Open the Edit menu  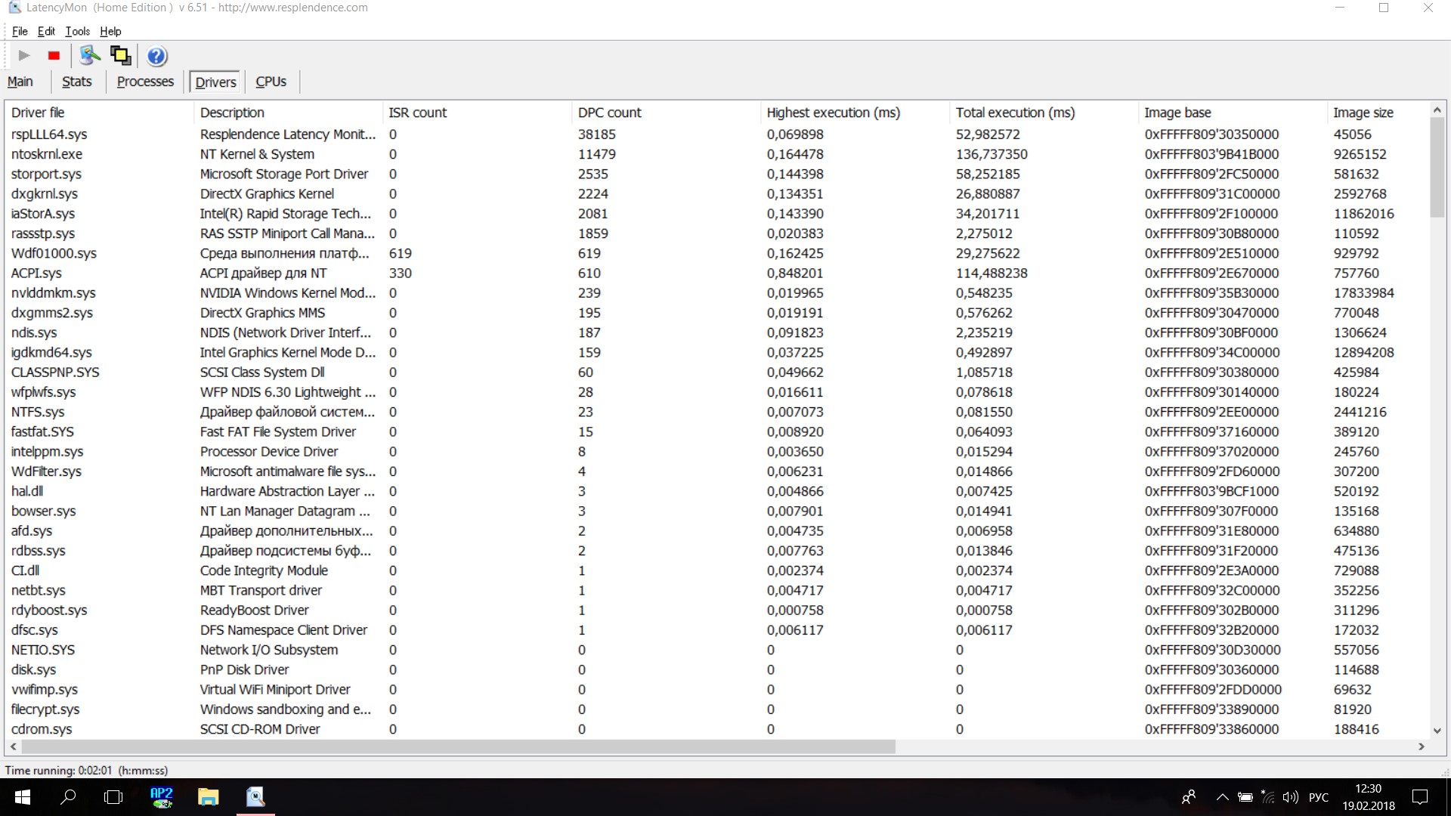pos(46,31)
